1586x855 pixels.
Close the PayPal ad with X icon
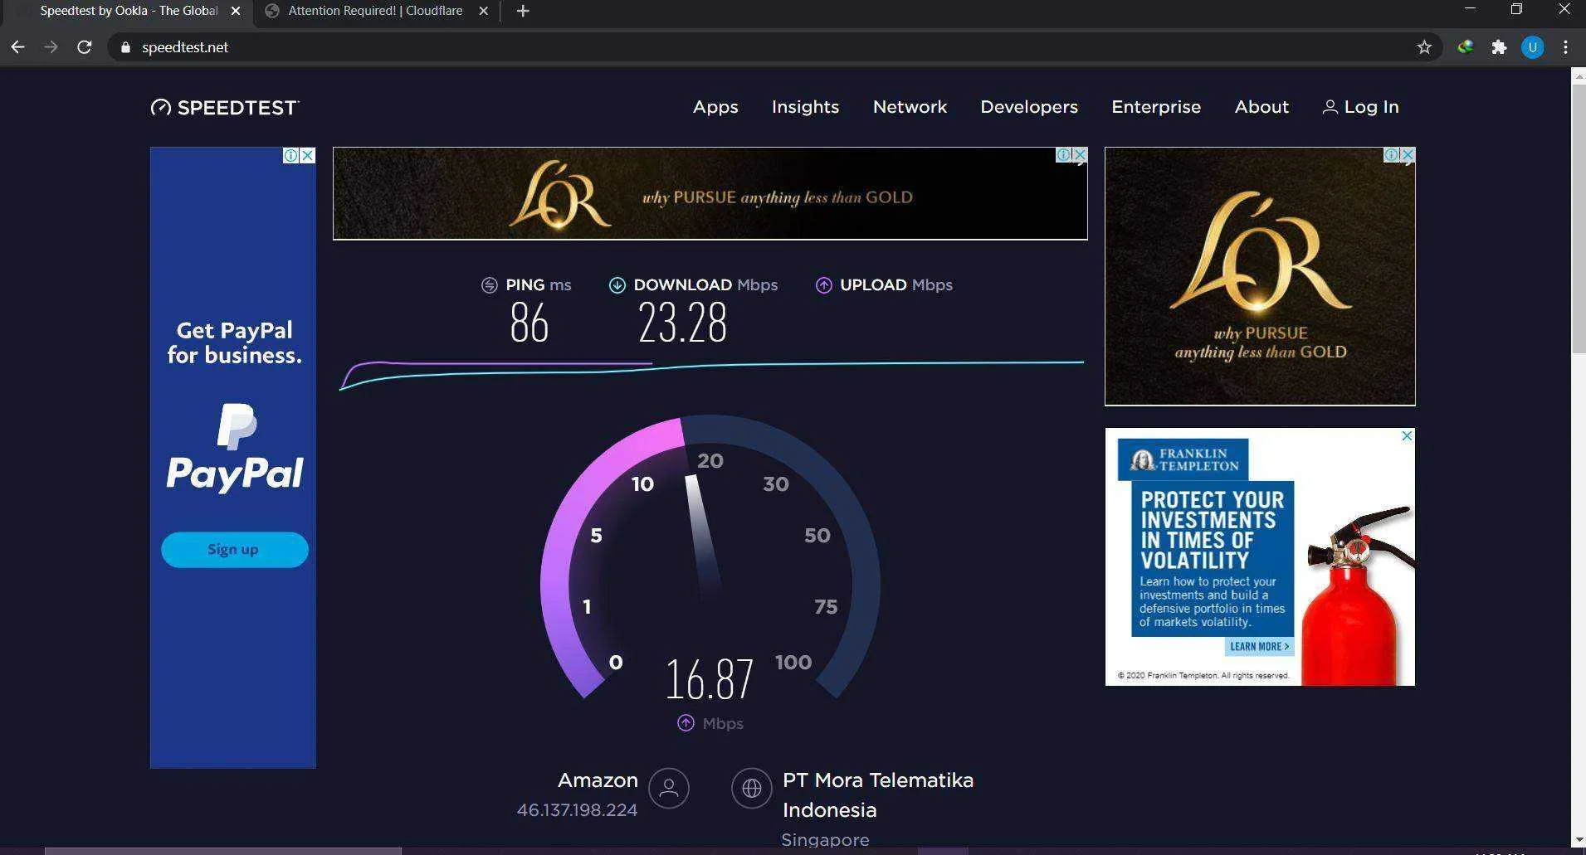click(x=308, y=155)
